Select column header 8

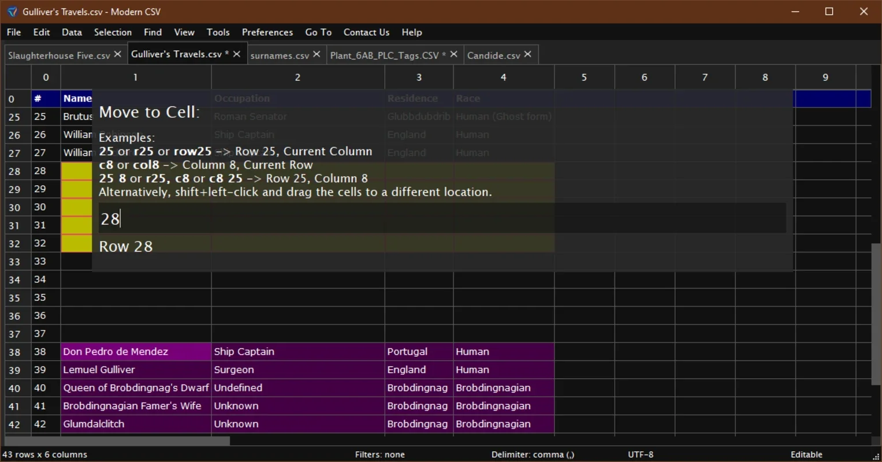point(765,77)
